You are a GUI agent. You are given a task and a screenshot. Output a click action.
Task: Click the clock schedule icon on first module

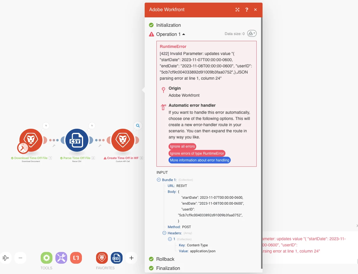click(x=23, y=148)
